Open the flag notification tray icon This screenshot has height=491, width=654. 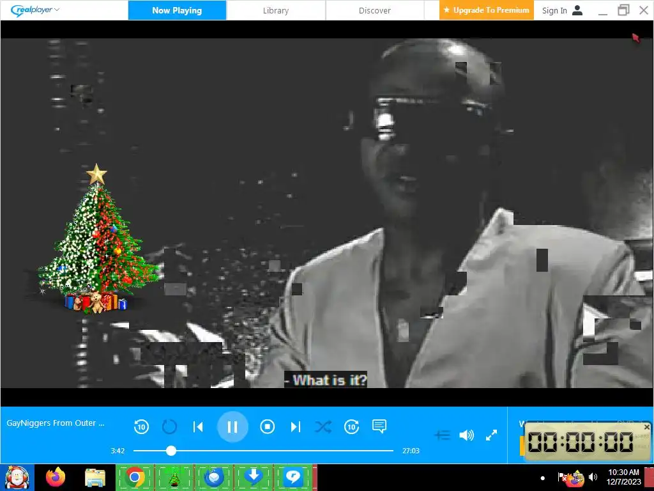point(562,477)
